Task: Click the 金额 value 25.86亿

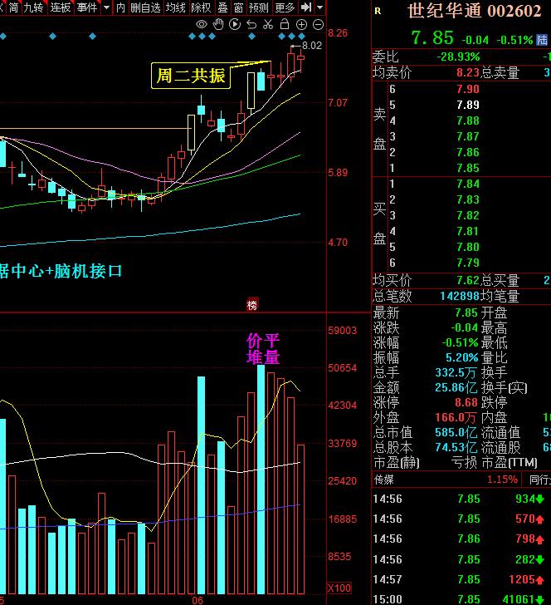Action: point(456,387)
